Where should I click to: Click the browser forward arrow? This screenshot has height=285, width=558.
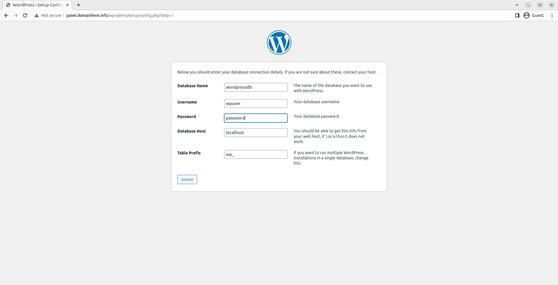16,15
